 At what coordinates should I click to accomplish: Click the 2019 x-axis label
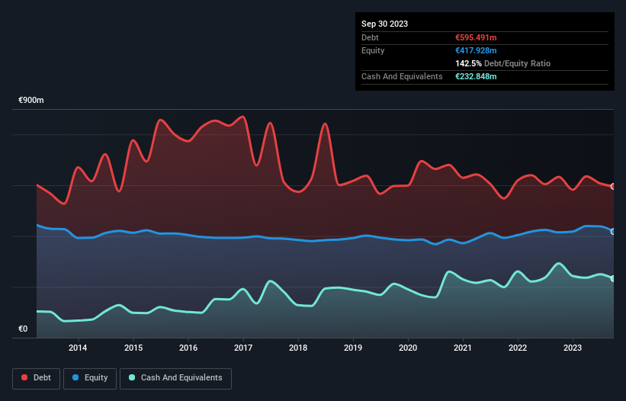353,348
